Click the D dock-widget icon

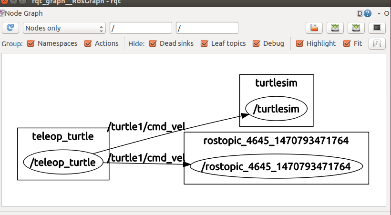point(360,13)
